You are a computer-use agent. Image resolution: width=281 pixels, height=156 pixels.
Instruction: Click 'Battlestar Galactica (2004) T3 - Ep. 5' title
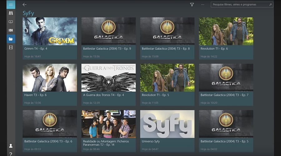224,141
